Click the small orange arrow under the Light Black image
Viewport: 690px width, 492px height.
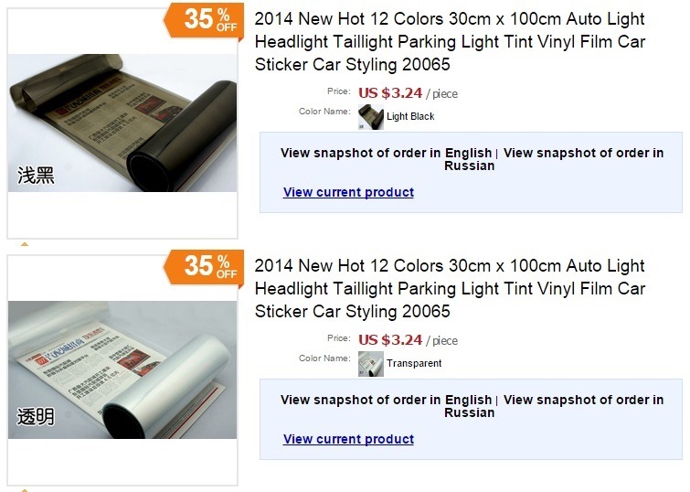25,245
